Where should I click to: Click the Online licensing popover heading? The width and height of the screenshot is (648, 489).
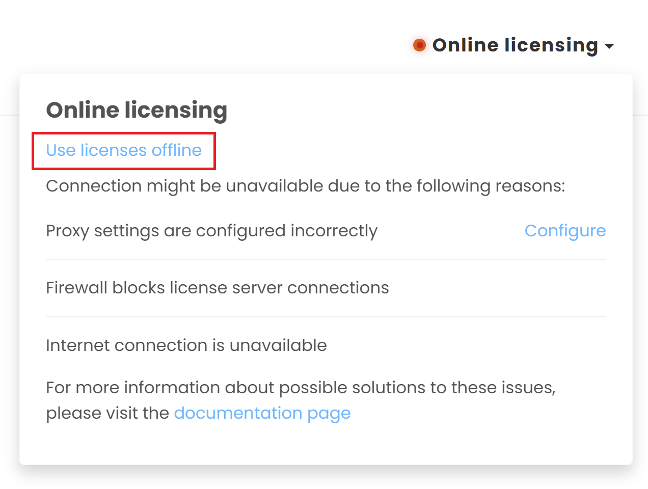[137, 110]
